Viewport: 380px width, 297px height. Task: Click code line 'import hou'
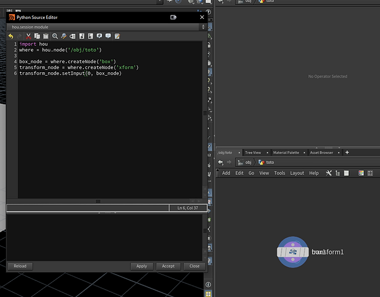pos(34,44)
